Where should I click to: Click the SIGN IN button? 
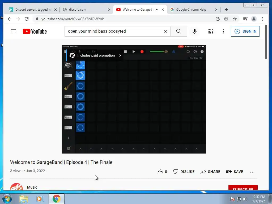pos(245,31)
